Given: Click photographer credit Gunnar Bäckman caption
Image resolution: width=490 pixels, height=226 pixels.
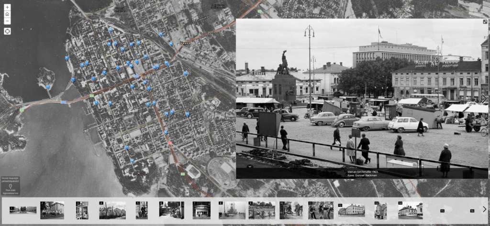Looking at the screenshot, I should [362, 175].
